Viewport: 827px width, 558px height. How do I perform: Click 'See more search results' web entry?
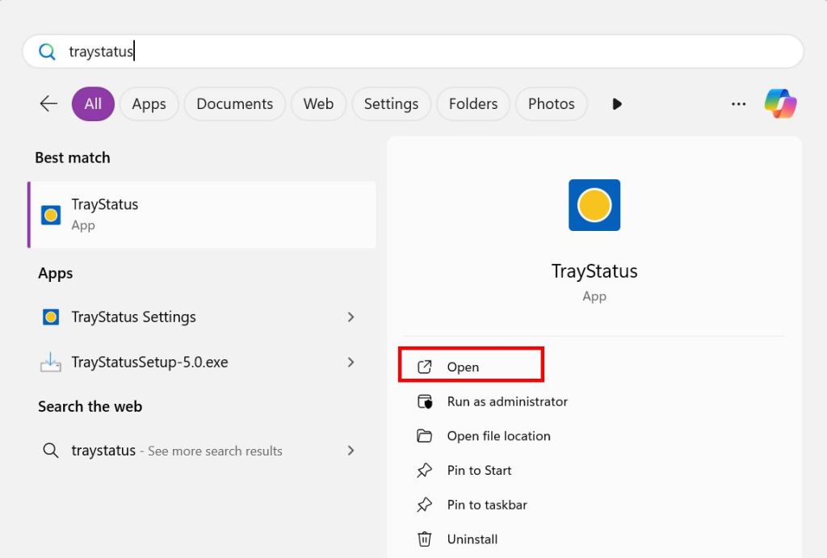click(x=215, y=451)
